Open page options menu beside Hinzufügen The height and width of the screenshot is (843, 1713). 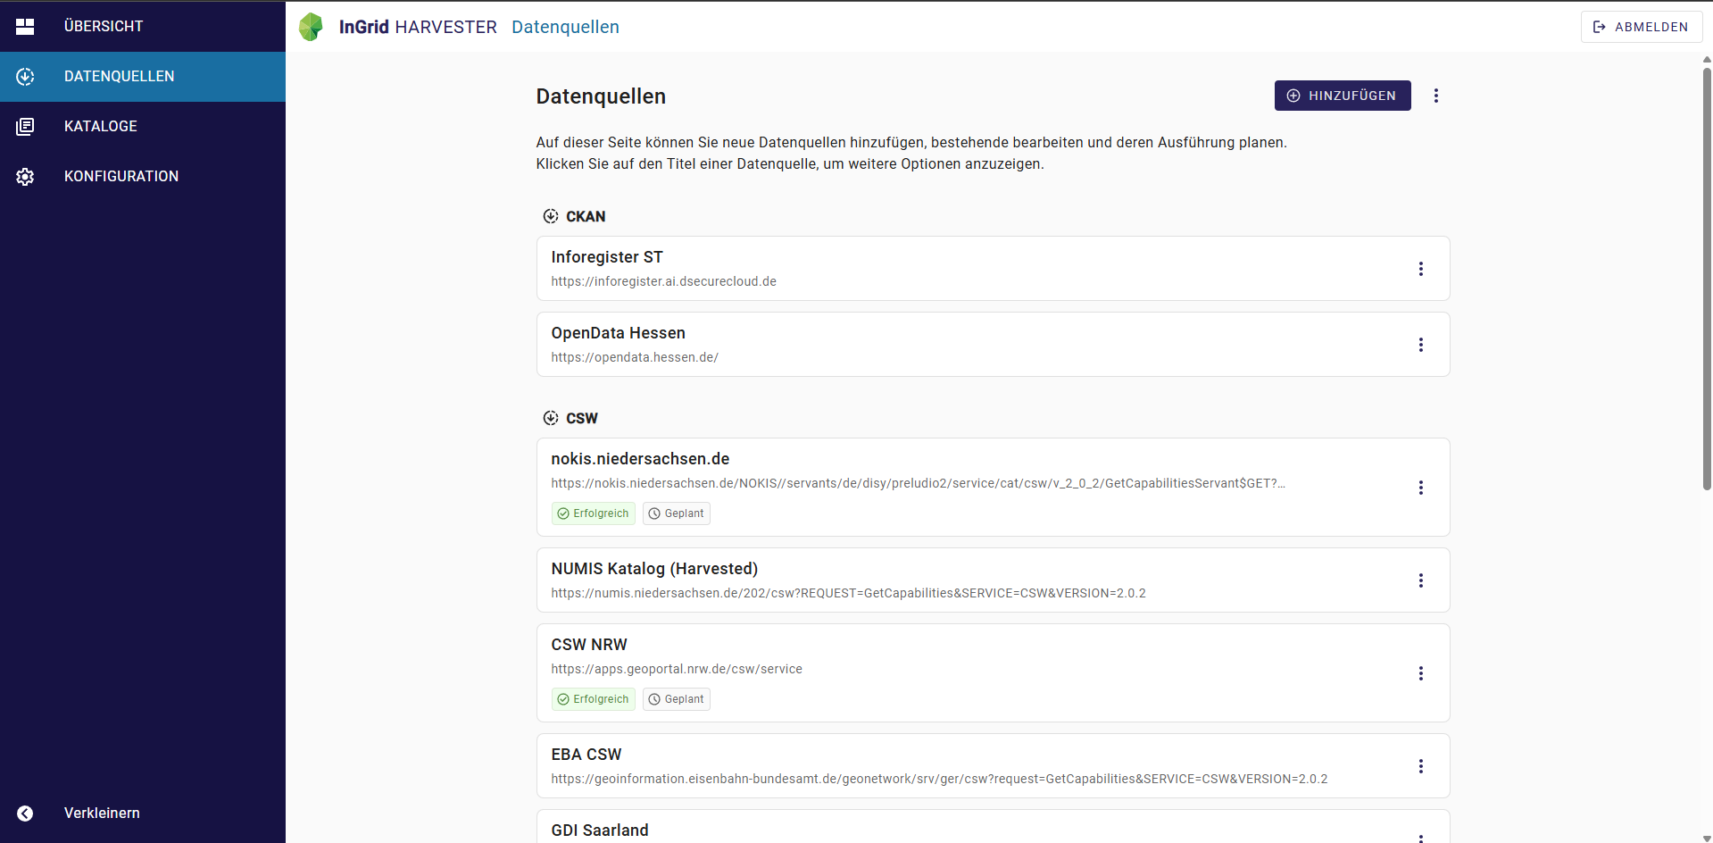click(x=1436, y=96)
